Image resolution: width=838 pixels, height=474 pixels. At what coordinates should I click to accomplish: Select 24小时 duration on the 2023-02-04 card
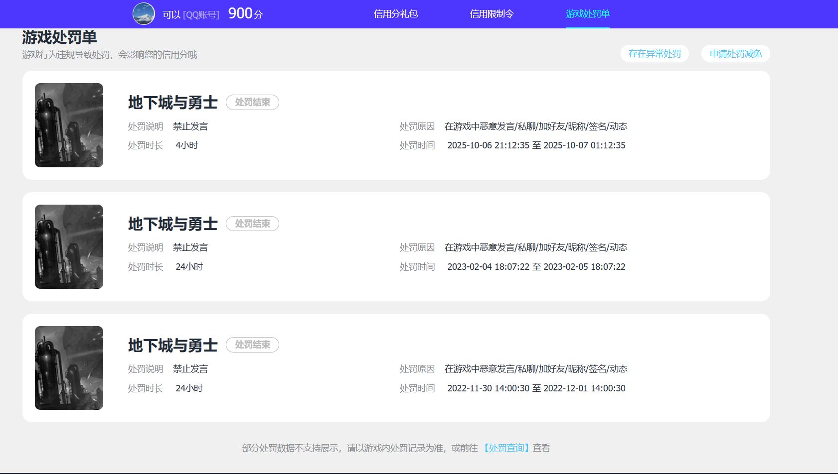coord(189,267)
